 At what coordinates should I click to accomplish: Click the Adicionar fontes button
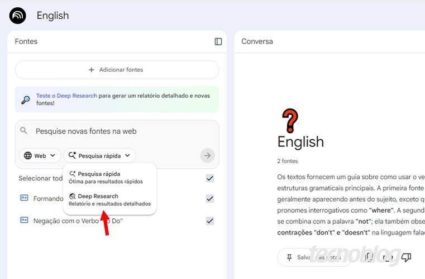tap(117, 70)
